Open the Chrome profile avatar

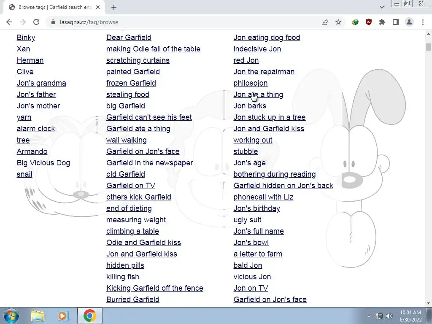[409, 22]
